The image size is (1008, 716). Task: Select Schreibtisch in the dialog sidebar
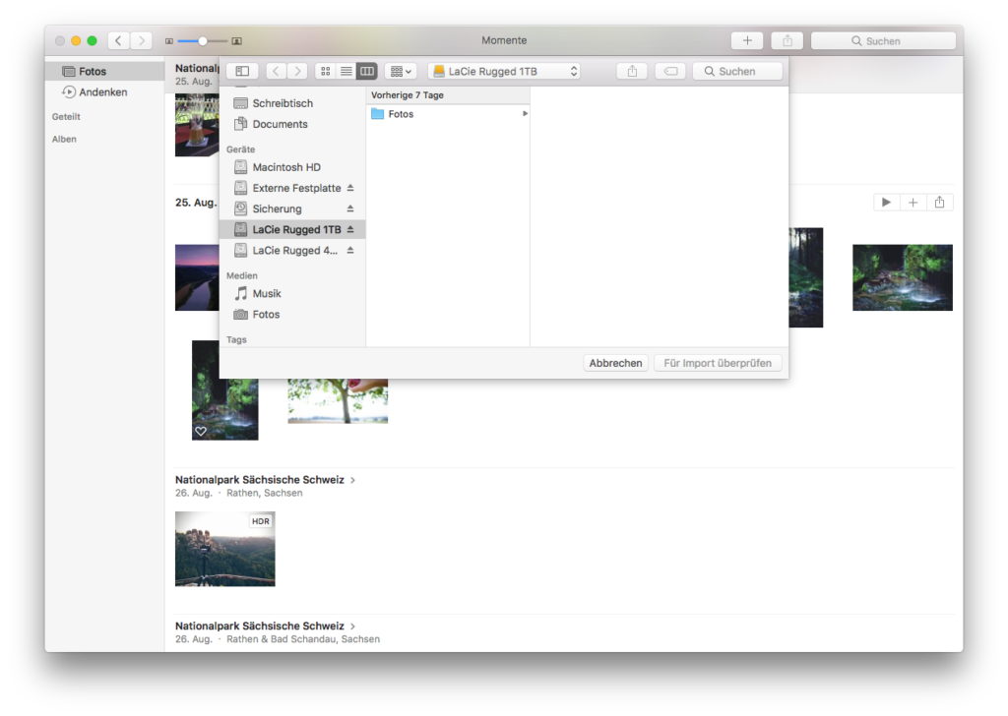(x=292, y=103)
